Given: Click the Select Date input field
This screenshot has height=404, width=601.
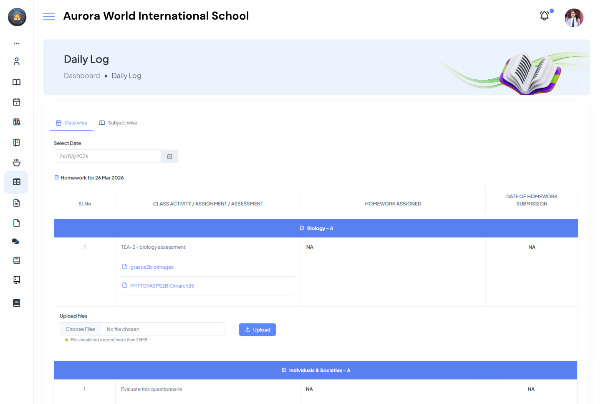Looking at the screenshot, I should (x=107, y=156).
